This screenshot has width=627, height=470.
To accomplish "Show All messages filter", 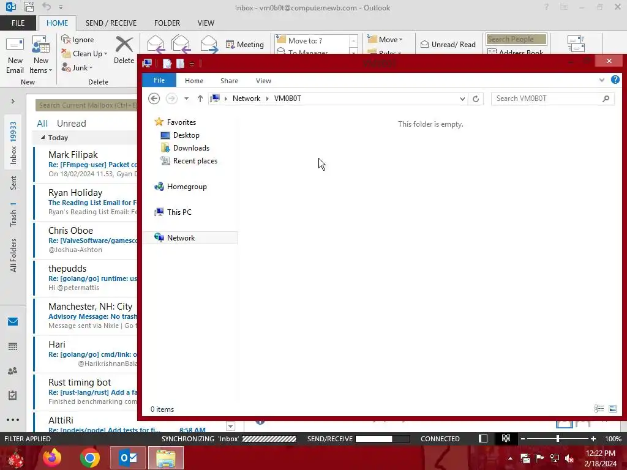I will [42, 124].
